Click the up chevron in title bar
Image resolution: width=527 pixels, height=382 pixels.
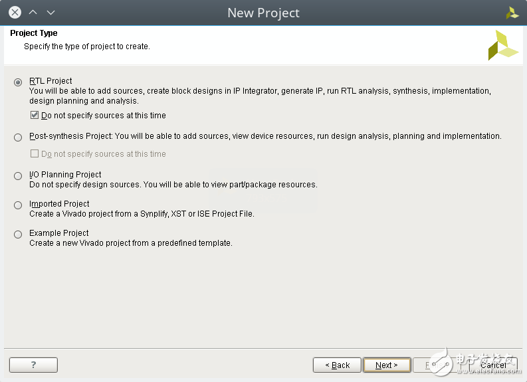click(x=33, y=13)
